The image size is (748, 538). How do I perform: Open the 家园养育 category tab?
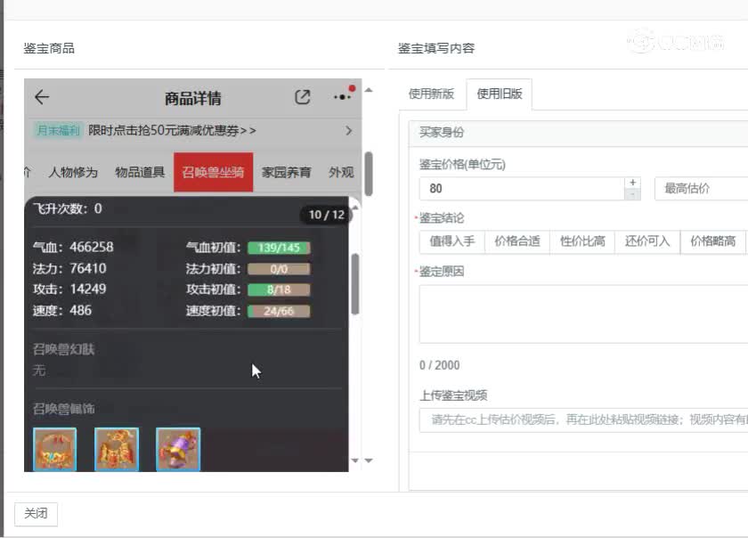click(285, 172)
